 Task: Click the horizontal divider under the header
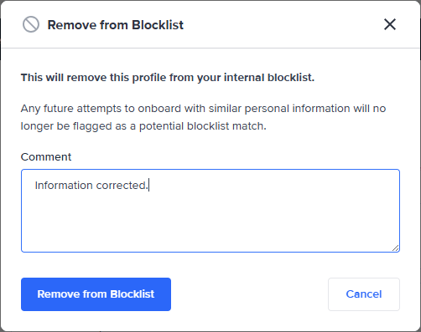[210, 48]
